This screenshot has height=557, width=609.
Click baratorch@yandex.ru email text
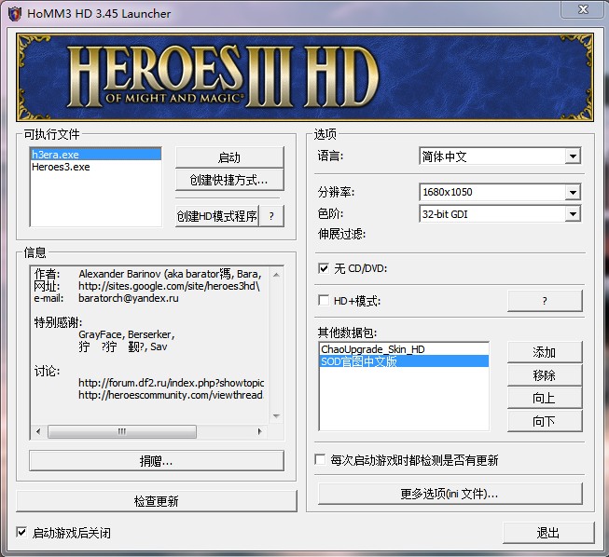129,298
